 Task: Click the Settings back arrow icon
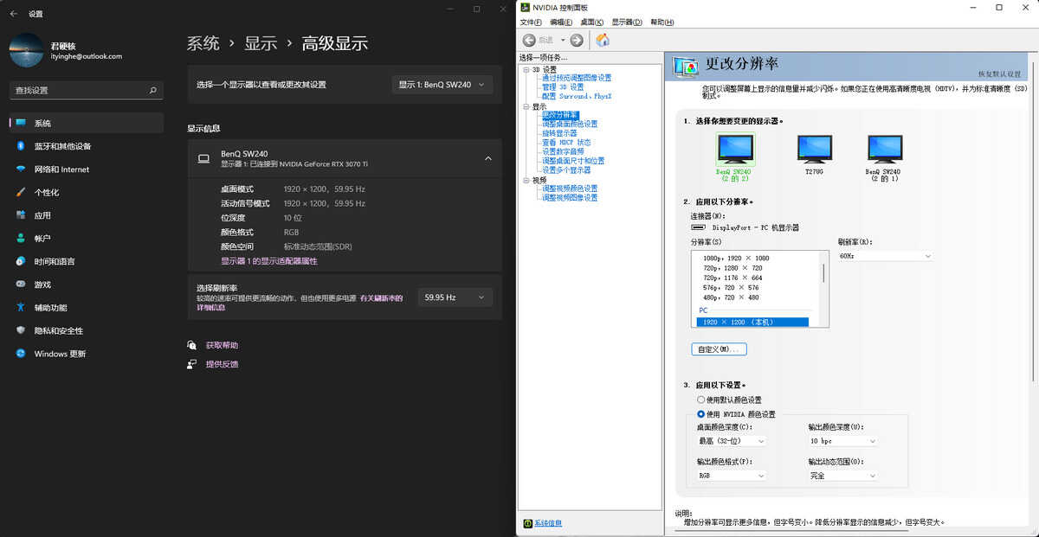[13, 14]
